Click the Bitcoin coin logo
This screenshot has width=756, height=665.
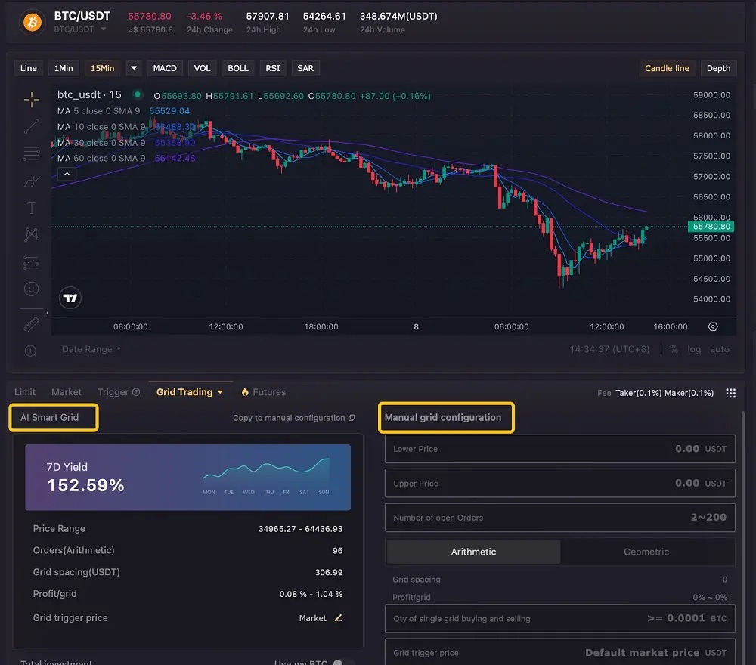(x=33, y=22)
